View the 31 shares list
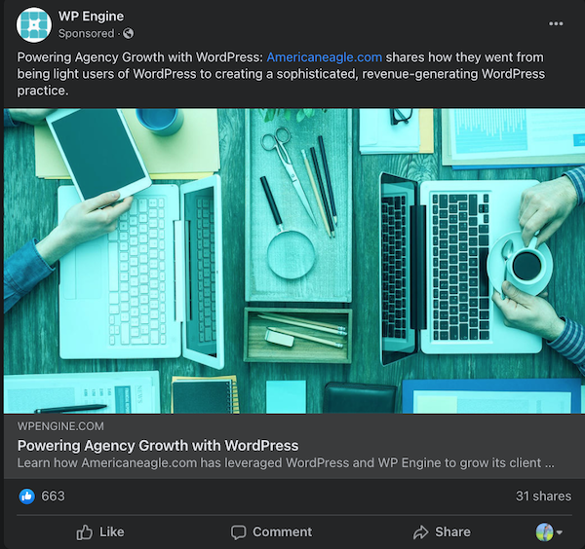 point(543,496)
